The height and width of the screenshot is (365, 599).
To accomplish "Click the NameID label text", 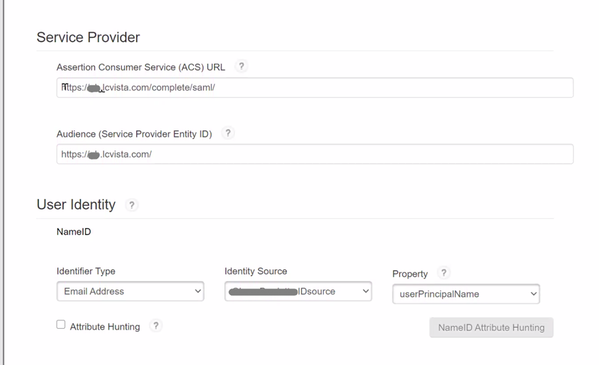I will [74, 232].
